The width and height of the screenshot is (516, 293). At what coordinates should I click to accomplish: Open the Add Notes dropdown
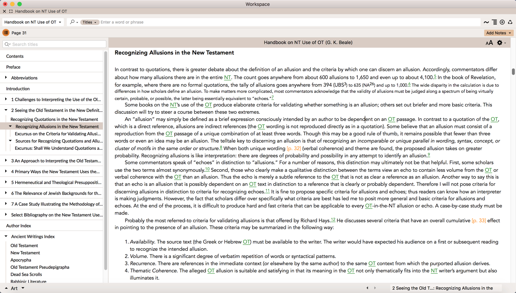[x=498, y=33]
